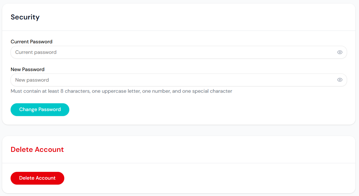Select the Security section heading
Screen dimensions: 359x196
(x=25, y=17)
